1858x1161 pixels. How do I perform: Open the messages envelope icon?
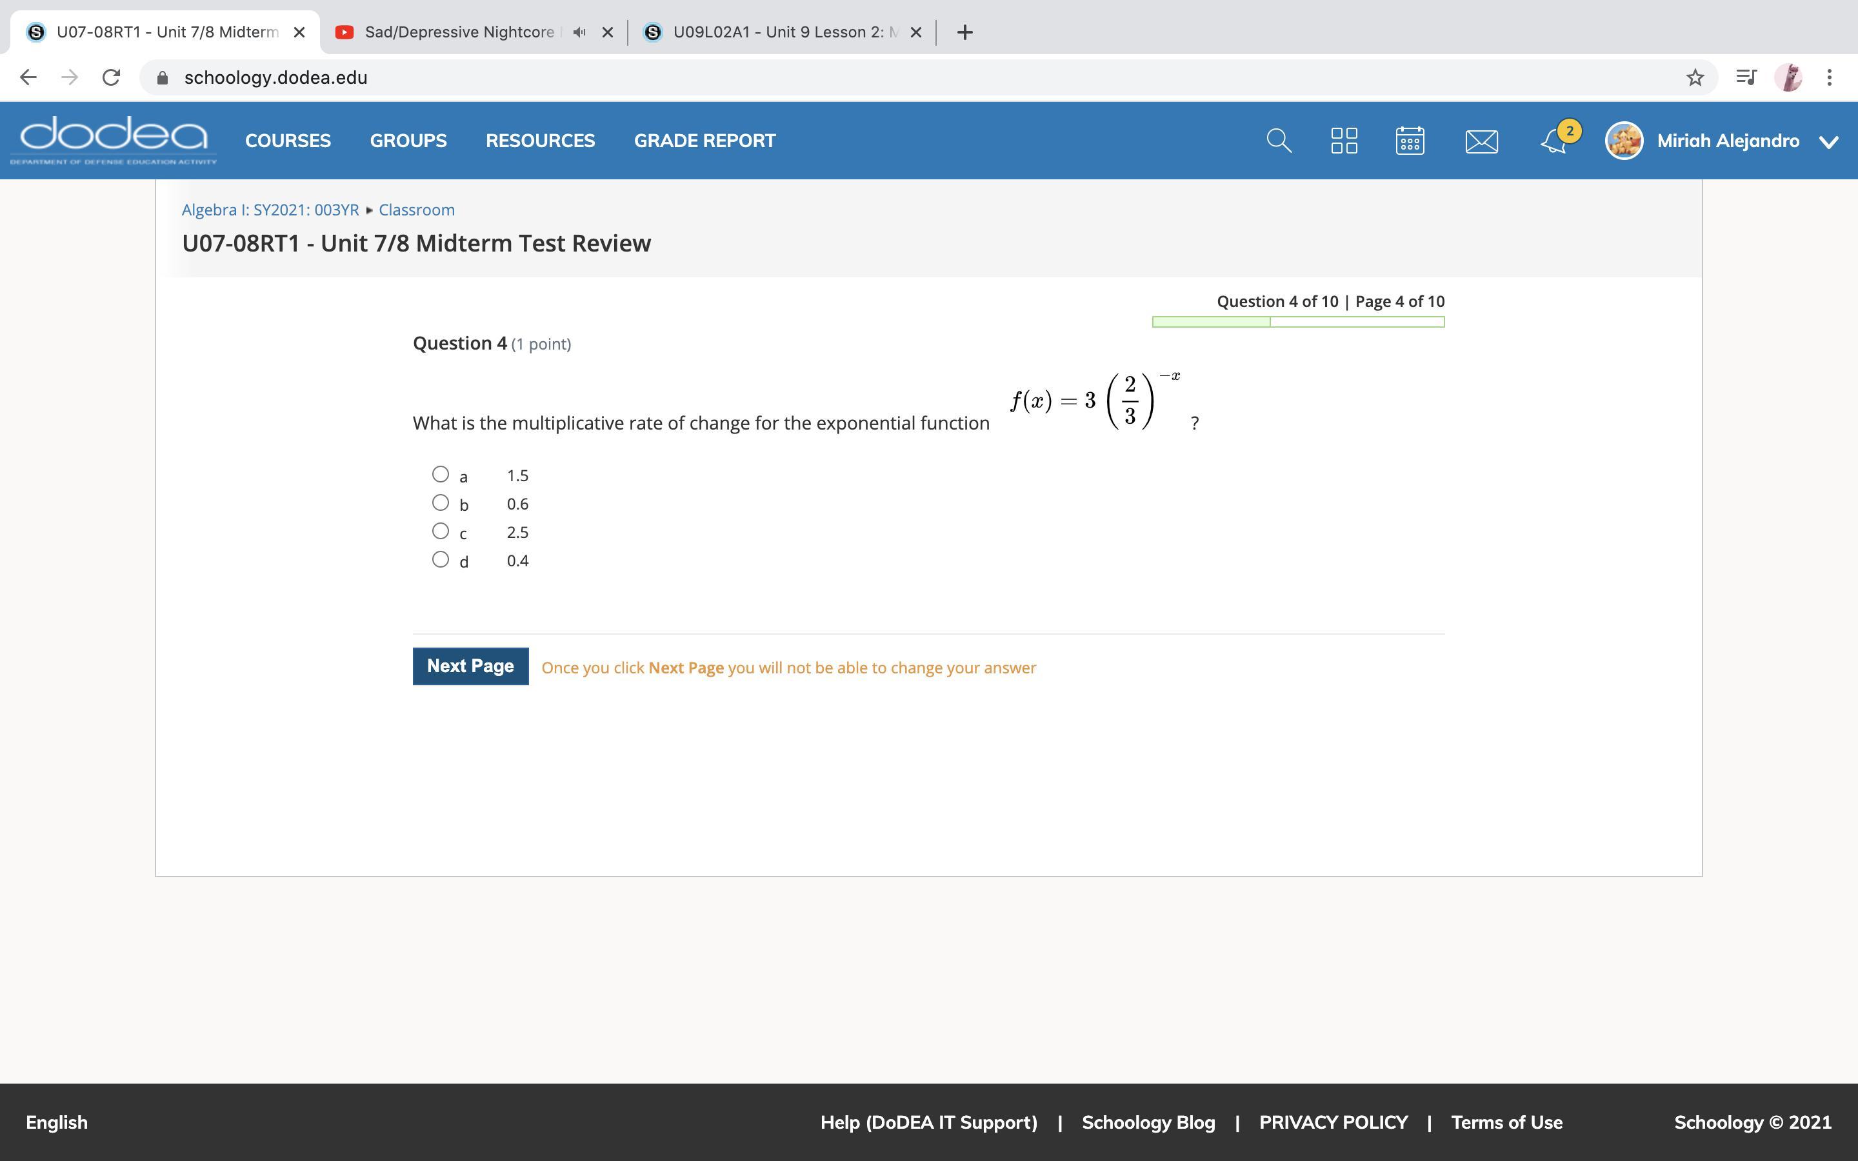click(x=1481, y=141)
